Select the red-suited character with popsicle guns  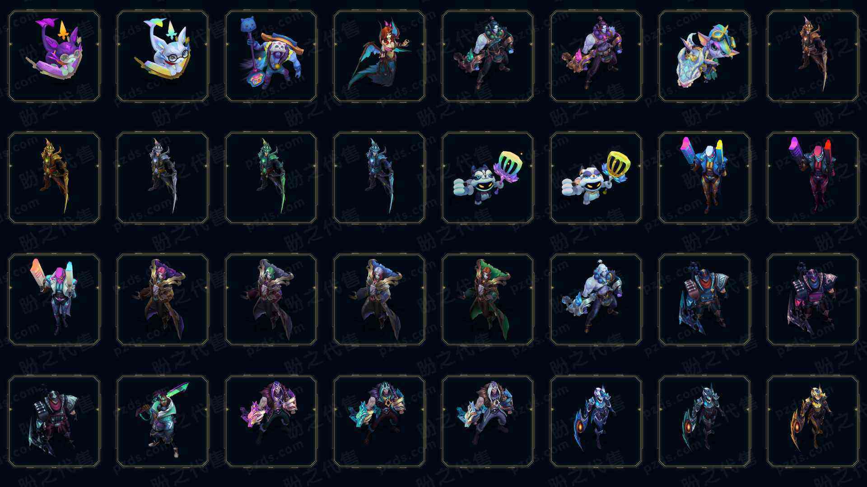coord(813,178)
